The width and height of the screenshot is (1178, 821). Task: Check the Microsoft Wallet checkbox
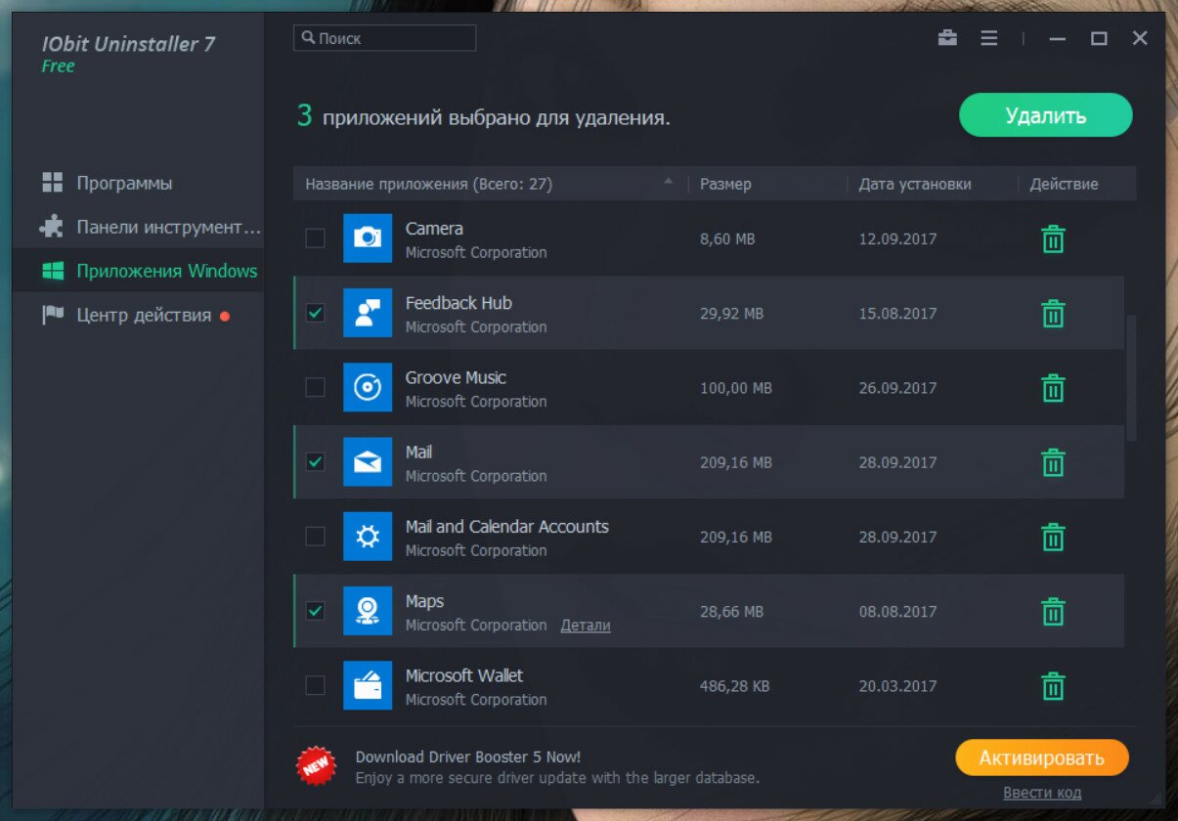(315, 685)
